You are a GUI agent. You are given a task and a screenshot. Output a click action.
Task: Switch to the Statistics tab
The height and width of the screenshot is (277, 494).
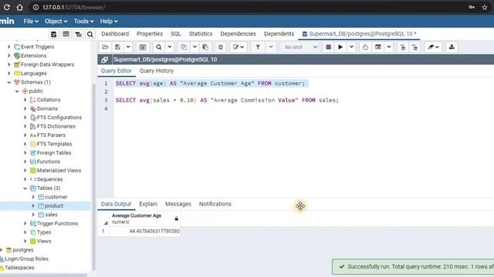click(201, 34)
